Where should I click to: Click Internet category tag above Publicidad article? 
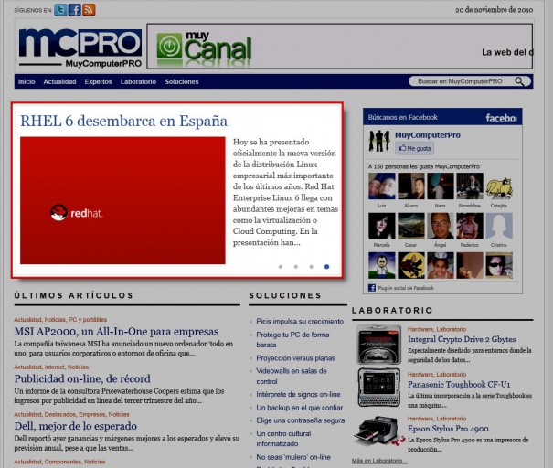tap(55, 367)
